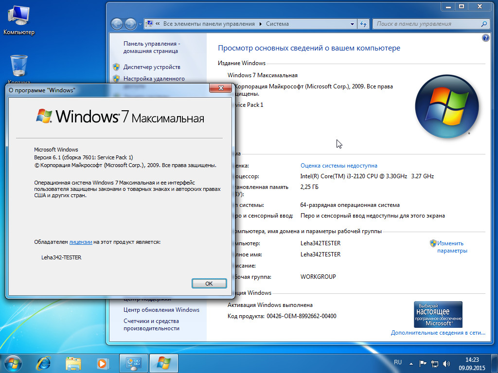Click OK in the About Windows dialog
The image size is (498, 373).
209,283
